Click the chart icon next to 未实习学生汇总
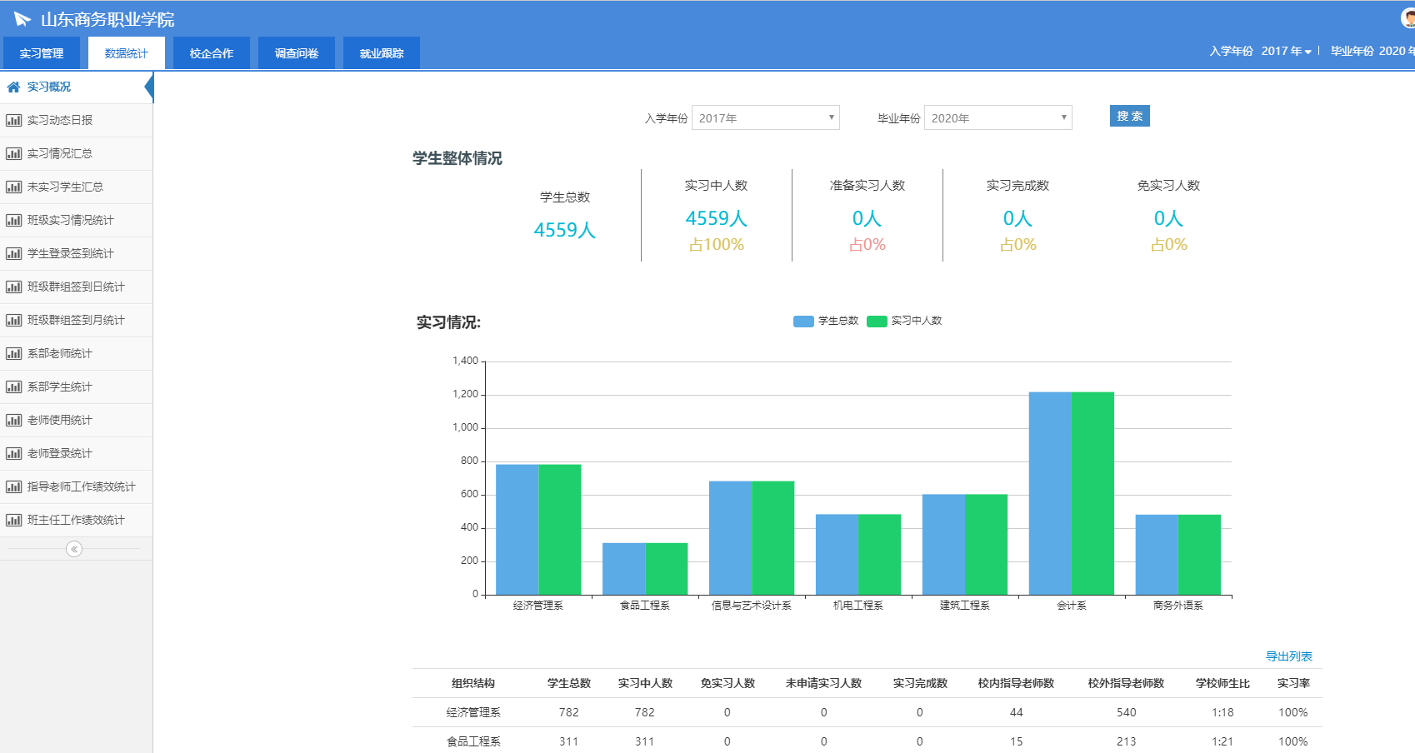 [13, 187]
